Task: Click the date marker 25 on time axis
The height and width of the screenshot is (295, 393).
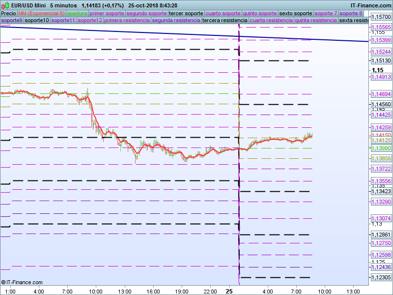Action: [229, 291]
